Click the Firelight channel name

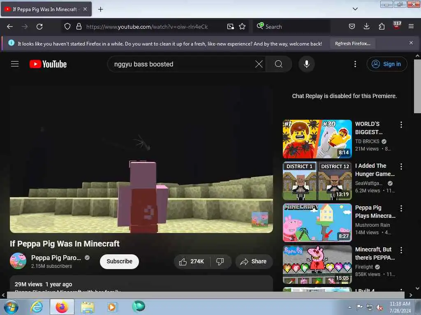pyautogui.click(x=364, y=267)
